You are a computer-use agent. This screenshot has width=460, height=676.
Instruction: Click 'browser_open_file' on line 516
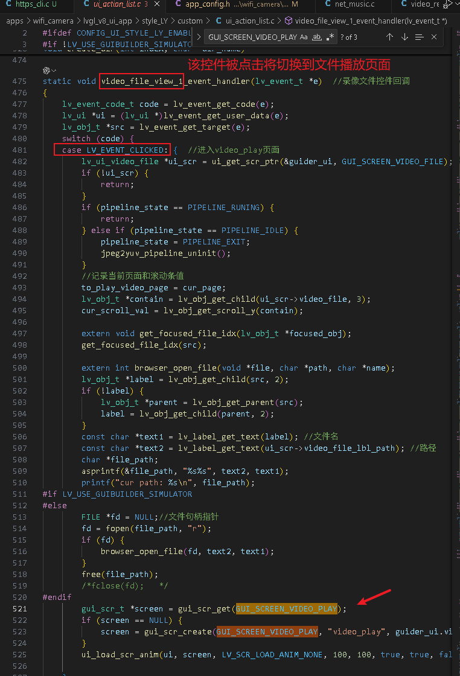tap(142, 552)
